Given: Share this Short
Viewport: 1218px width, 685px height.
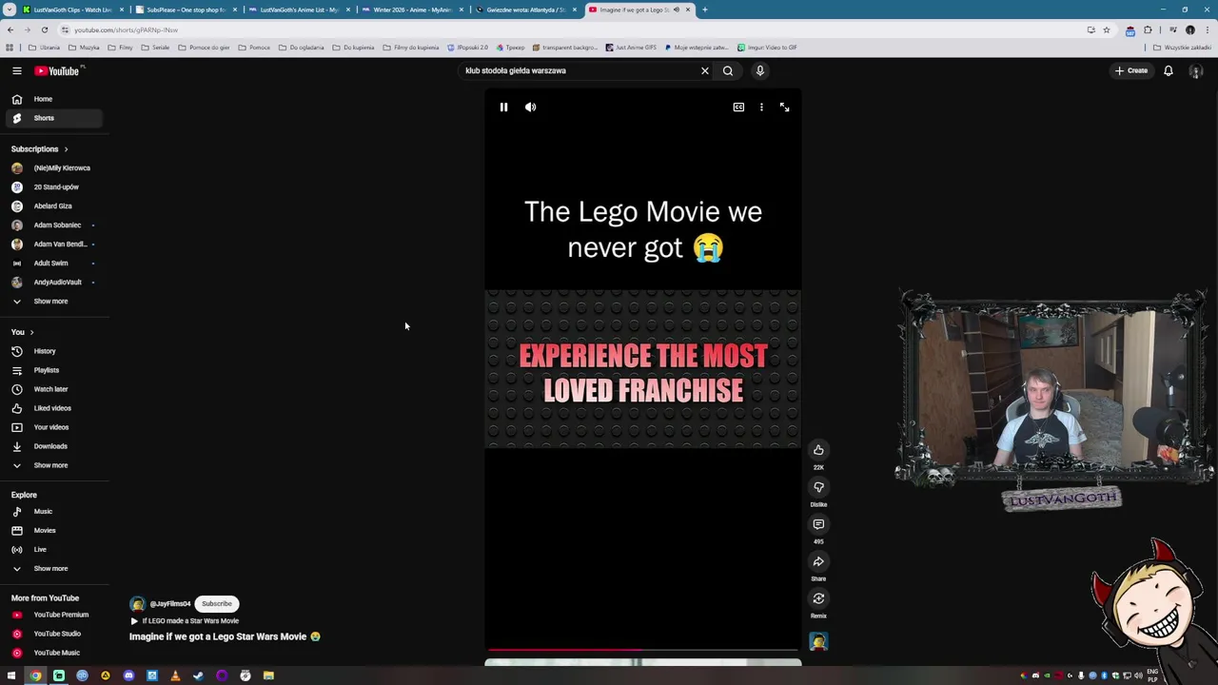Looking at the screenshot, I should 818,561.
